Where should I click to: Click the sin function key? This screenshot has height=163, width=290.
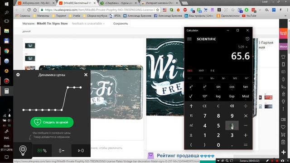click(218, 86)
